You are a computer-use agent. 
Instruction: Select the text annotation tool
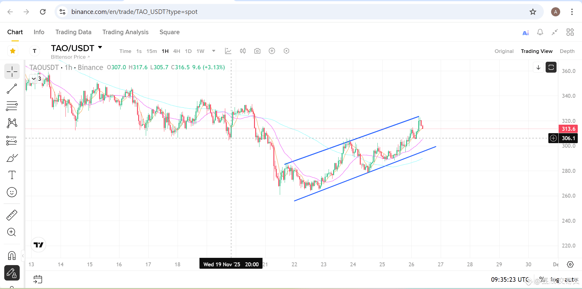coord(12,175)
